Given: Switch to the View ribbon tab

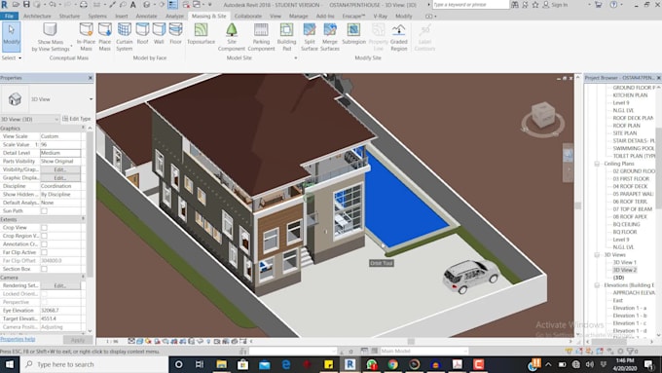Looking at the screenshot, I should (x=276, y=16).
